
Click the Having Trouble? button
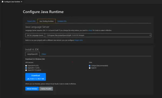(46, 89)
